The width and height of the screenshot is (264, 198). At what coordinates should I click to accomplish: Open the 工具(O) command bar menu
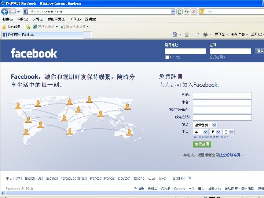(257, 34)
